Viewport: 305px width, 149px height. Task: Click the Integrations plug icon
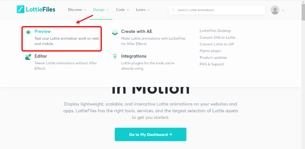coord(115,57)
